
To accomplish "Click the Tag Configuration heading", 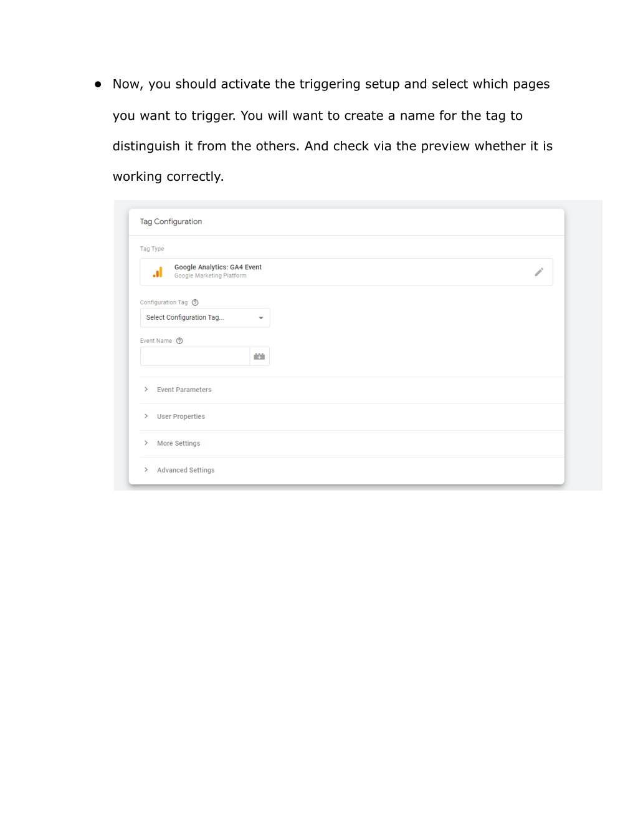I will pyautogui.click(x=171, y=221).
